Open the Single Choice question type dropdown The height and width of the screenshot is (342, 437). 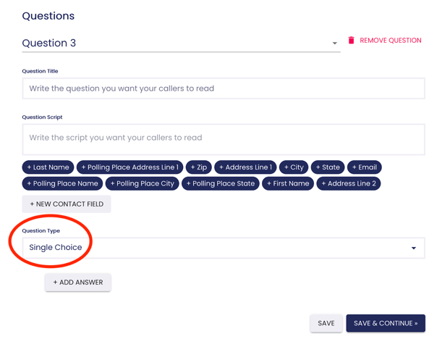(223, 248)
